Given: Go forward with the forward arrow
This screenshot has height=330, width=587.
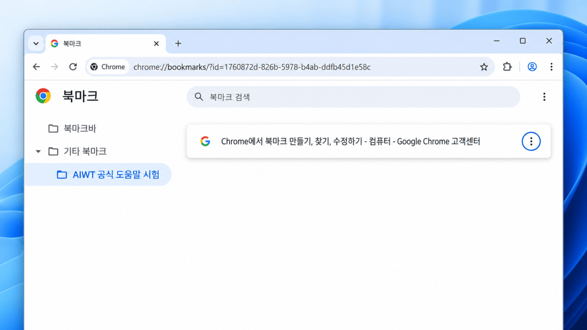Looking at the screenshot, I should click(x=54, y=66).
